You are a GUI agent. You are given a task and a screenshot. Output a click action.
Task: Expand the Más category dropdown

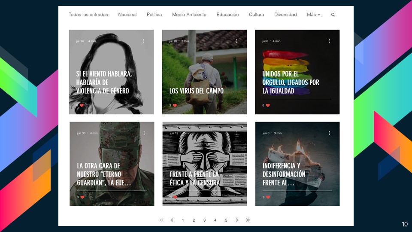(x=314, y=15)
